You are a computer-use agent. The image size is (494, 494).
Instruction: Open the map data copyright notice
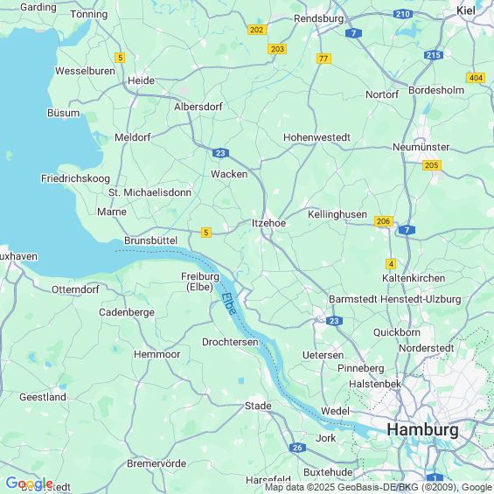pyautogui.click(x=379, y=487)
